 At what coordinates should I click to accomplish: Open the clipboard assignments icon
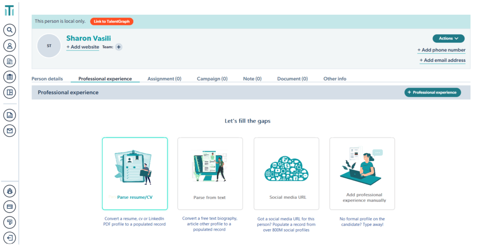pos(10,77)
